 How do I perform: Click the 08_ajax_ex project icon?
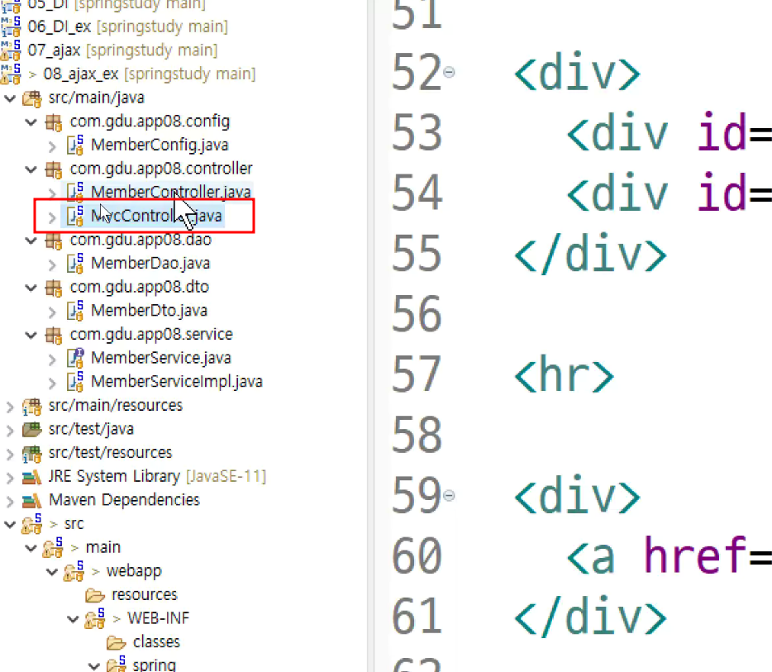11,74
